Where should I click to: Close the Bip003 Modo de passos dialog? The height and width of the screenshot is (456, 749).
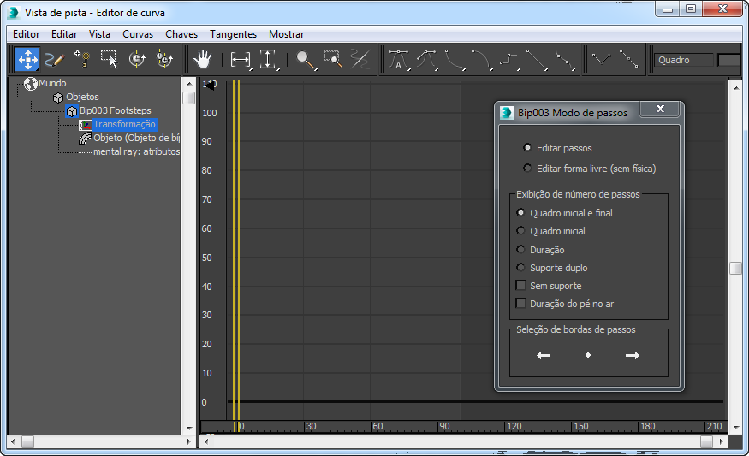[x=660, y=109]
